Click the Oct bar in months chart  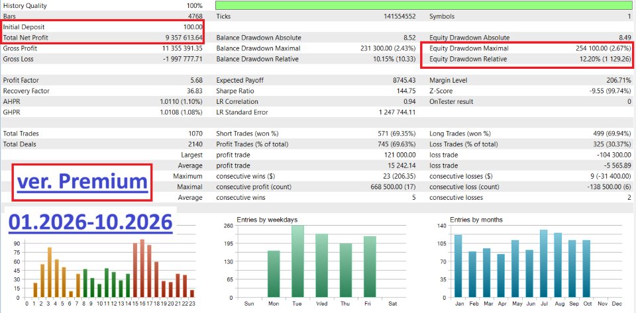[586, 269]
